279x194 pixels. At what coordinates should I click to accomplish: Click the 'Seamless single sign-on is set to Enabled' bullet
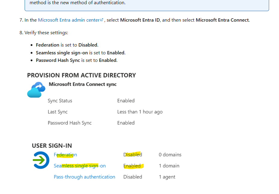80,53
